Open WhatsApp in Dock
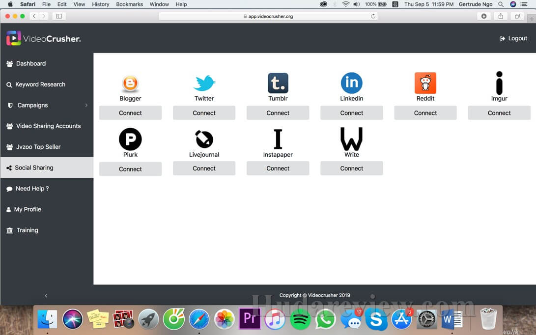 325,319
